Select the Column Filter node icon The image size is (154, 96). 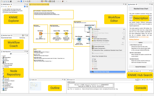pos(57,34)
